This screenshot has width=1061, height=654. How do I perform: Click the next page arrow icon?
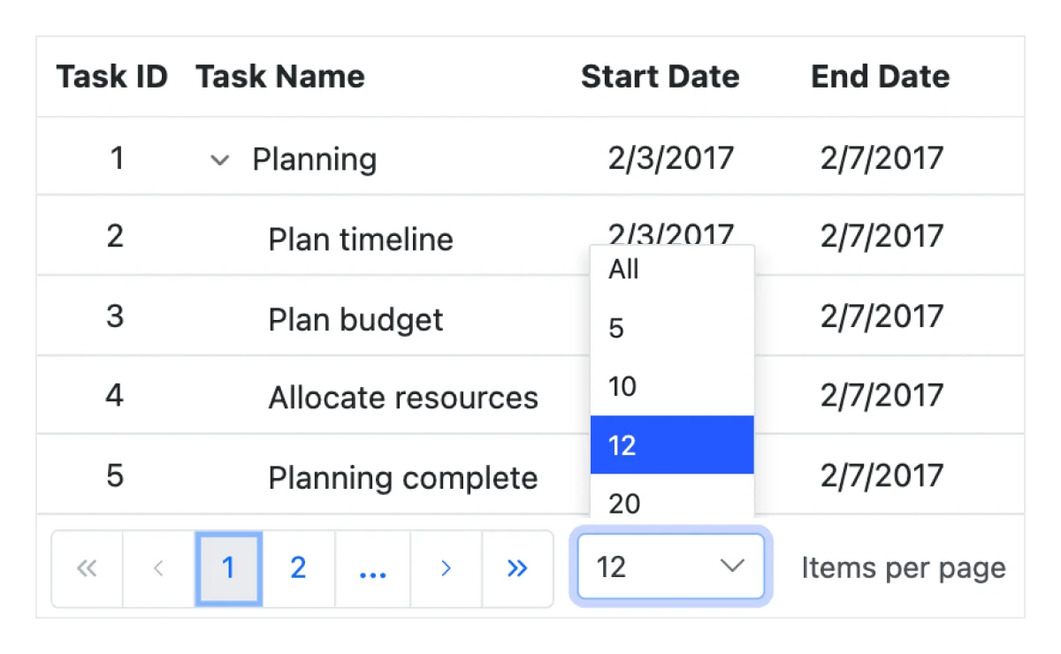pos(446,568)
